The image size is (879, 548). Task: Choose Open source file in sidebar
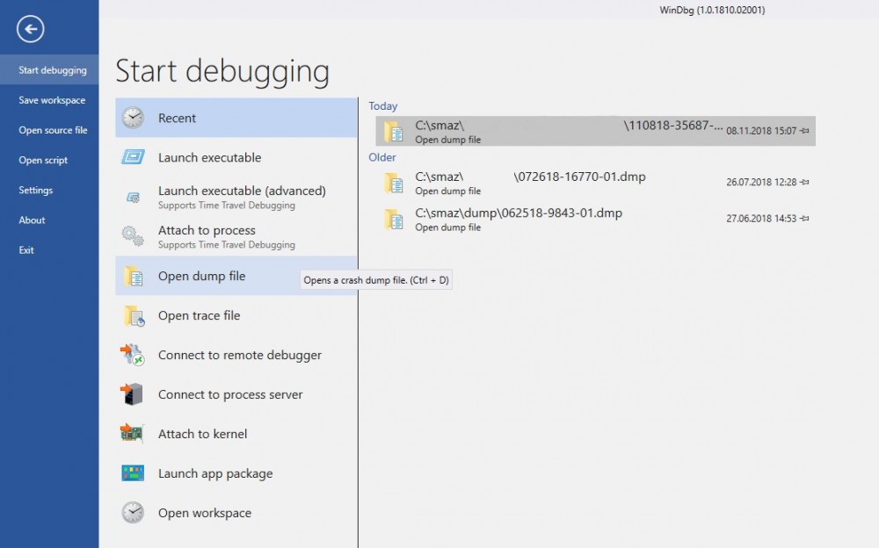53,130
